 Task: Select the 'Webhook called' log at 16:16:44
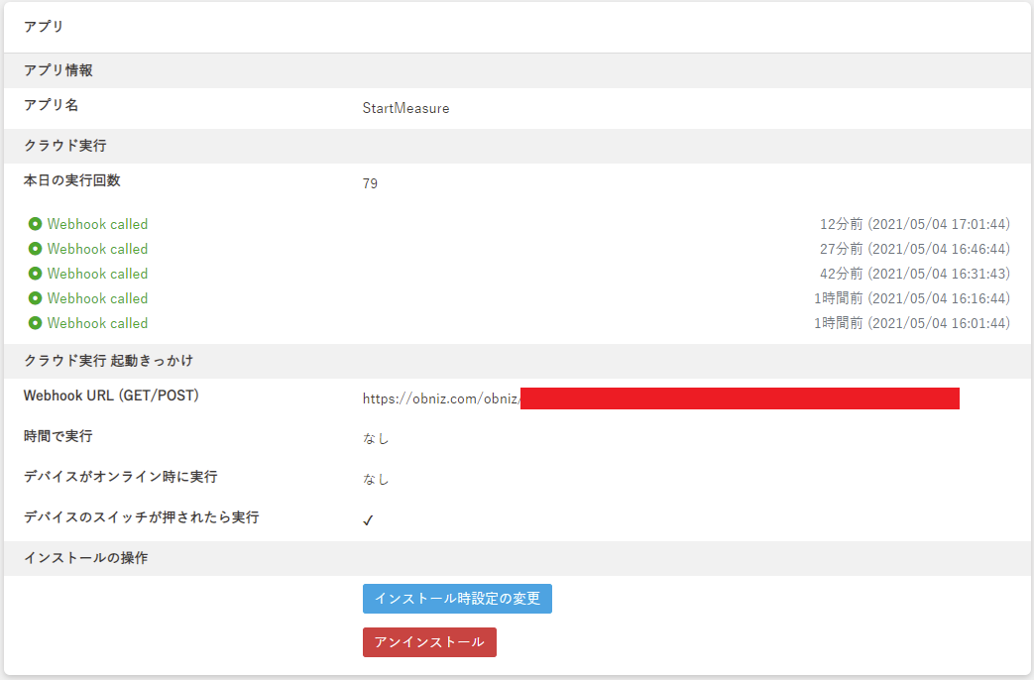tap(97, 298)
